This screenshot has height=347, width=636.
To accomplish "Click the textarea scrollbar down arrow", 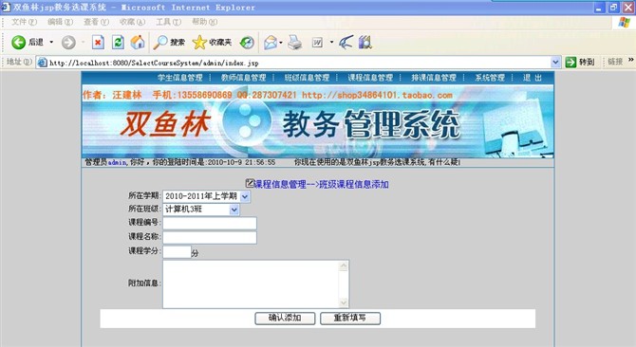I will 344,302.
